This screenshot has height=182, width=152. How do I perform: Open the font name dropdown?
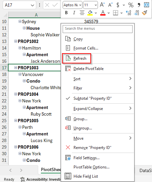pos(80,5)
